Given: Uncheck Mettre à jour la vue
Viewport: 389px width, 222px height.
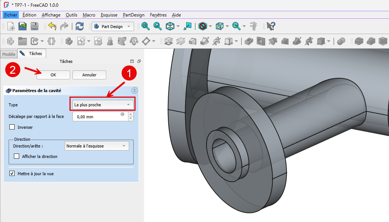Looking at the screenshot, I should point(12,174).
